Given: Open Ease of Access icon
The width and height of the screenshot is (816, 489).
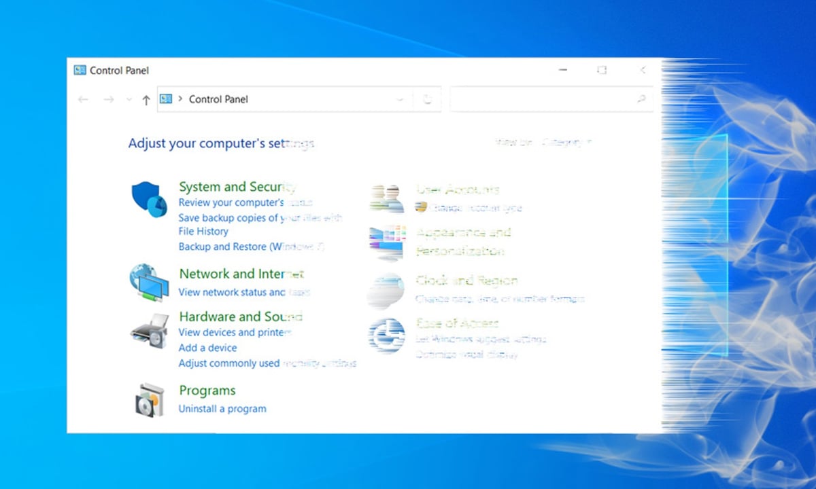Looking at the screenshot, I should click(386, 335).
